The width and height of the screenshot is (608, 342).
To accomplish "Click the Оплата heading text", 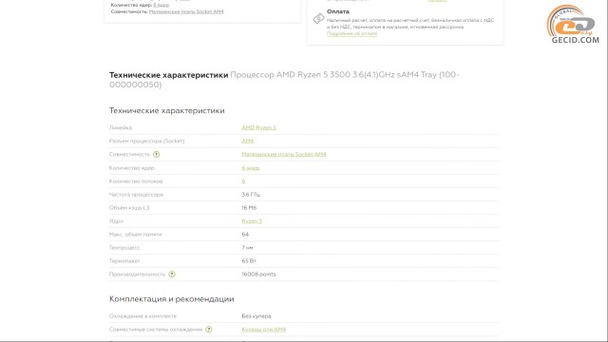I will (338, 11).
